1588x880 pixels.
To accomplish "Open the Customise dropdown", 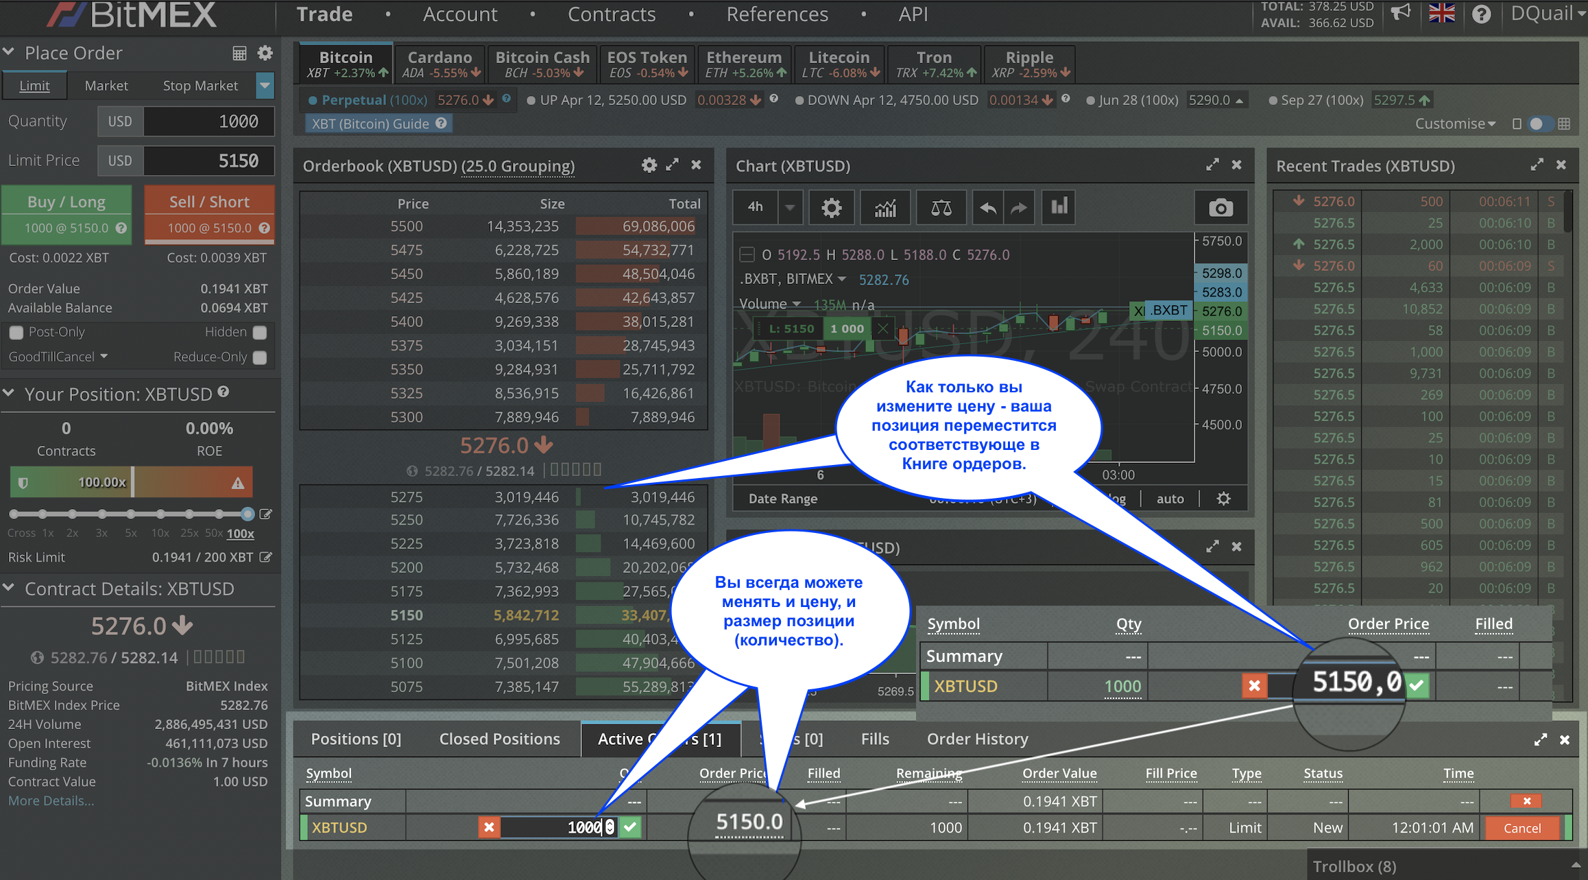I will (1455, 123).
